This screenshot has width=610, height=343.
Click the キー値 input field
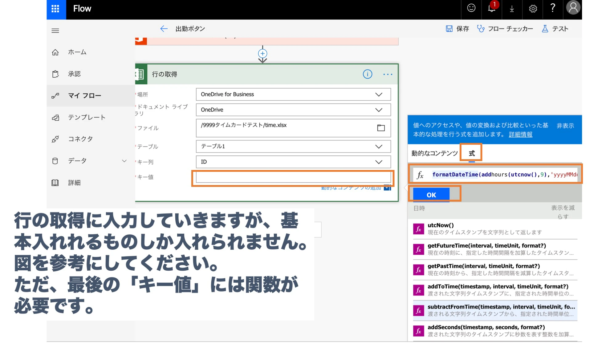click(293, 177)
